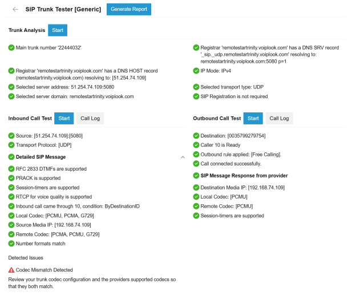The image size is (356, 295).
Task: Click green check next to Main trunk number
Action: click(x=11, y=47)
